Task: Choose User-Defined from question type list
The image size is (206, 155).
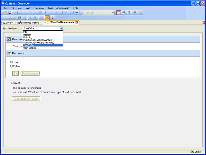Action: click(43, 48)
